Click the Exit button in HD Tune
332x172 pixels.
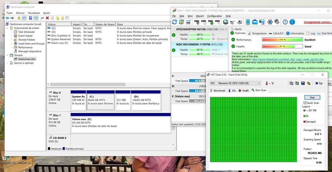point(319,83)
